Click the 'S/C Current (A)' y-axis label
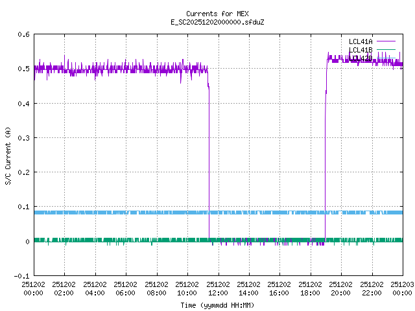 point(8,155)
